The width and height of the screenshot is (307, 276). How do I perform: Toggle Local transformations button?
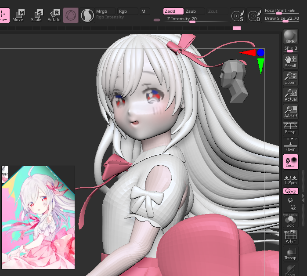291,162
